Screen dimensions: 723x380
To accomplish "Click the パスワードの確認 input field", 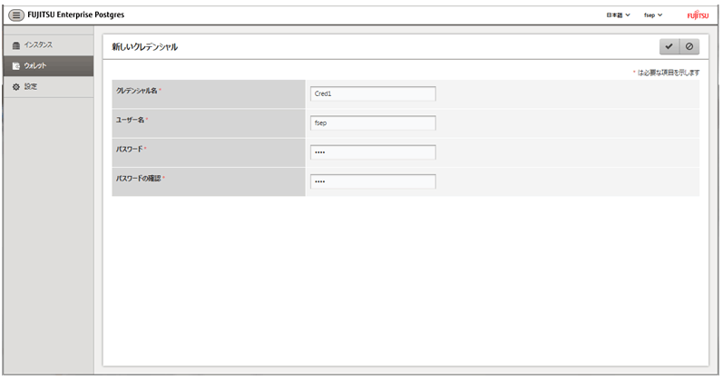I will (373, 181).
